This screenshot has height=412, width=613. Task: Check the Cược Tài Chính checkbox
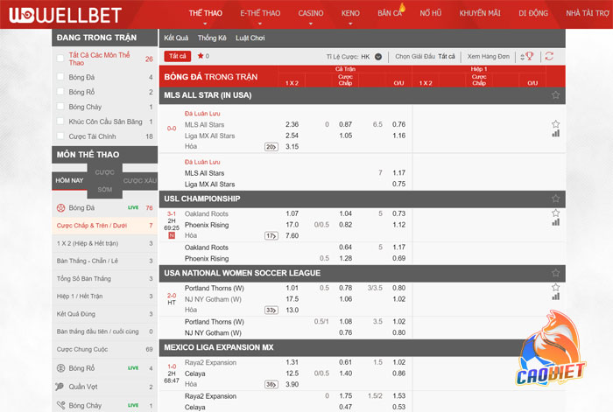(60, 136)
